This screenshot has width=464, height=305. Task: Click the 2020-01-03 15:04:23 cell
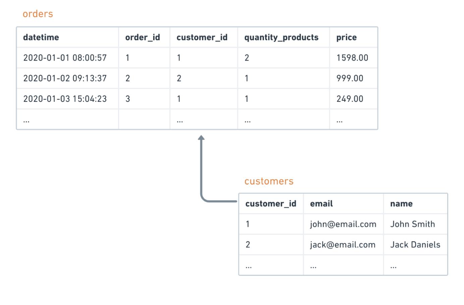65,99
